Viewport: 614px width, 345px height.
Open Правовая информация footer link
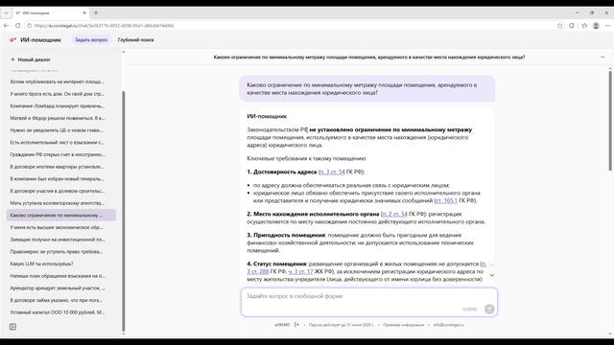403,325
